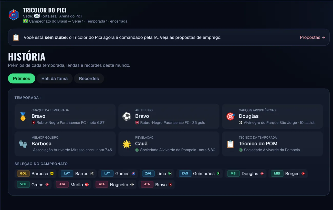Select the LAT Gomes chip
Image resolution: width=333 pixels, height=210 pixels.
click(x=118, y=174)
